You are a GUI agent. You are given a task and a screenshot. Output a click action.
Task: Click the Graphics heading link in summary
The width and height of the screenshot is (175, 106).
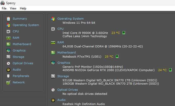[x=64, y=63]
